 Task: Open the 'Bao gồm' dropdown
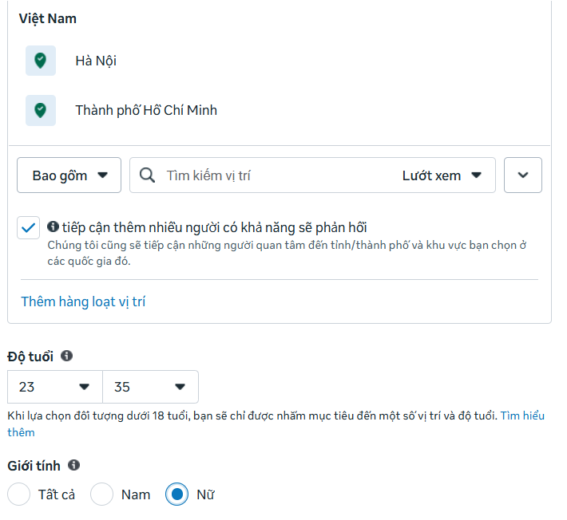tap(69, 175)
